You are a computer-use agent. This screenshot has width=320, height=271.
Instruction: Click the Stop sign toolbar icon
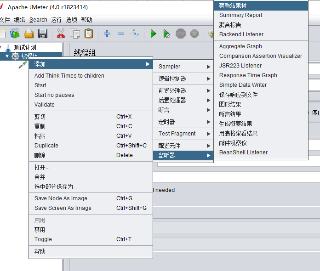pos(181,34)
